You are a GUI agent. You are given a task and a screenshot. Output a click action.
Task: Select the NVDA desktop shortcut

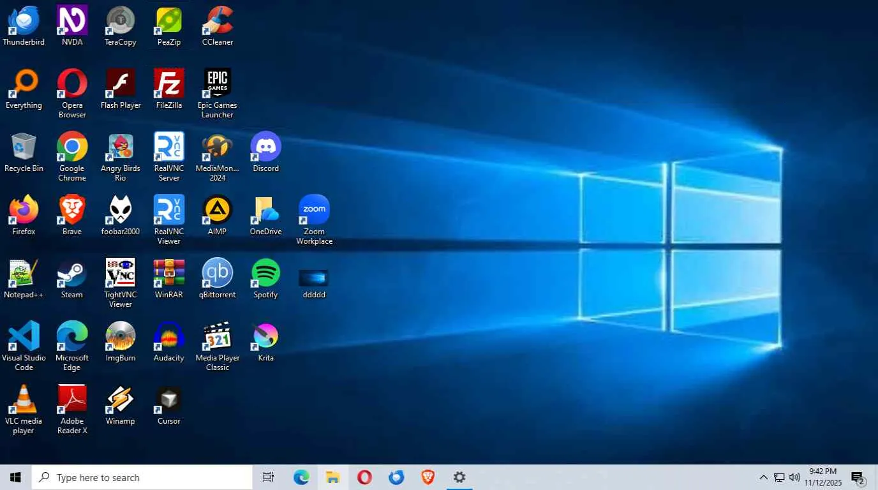coord(72,26)
